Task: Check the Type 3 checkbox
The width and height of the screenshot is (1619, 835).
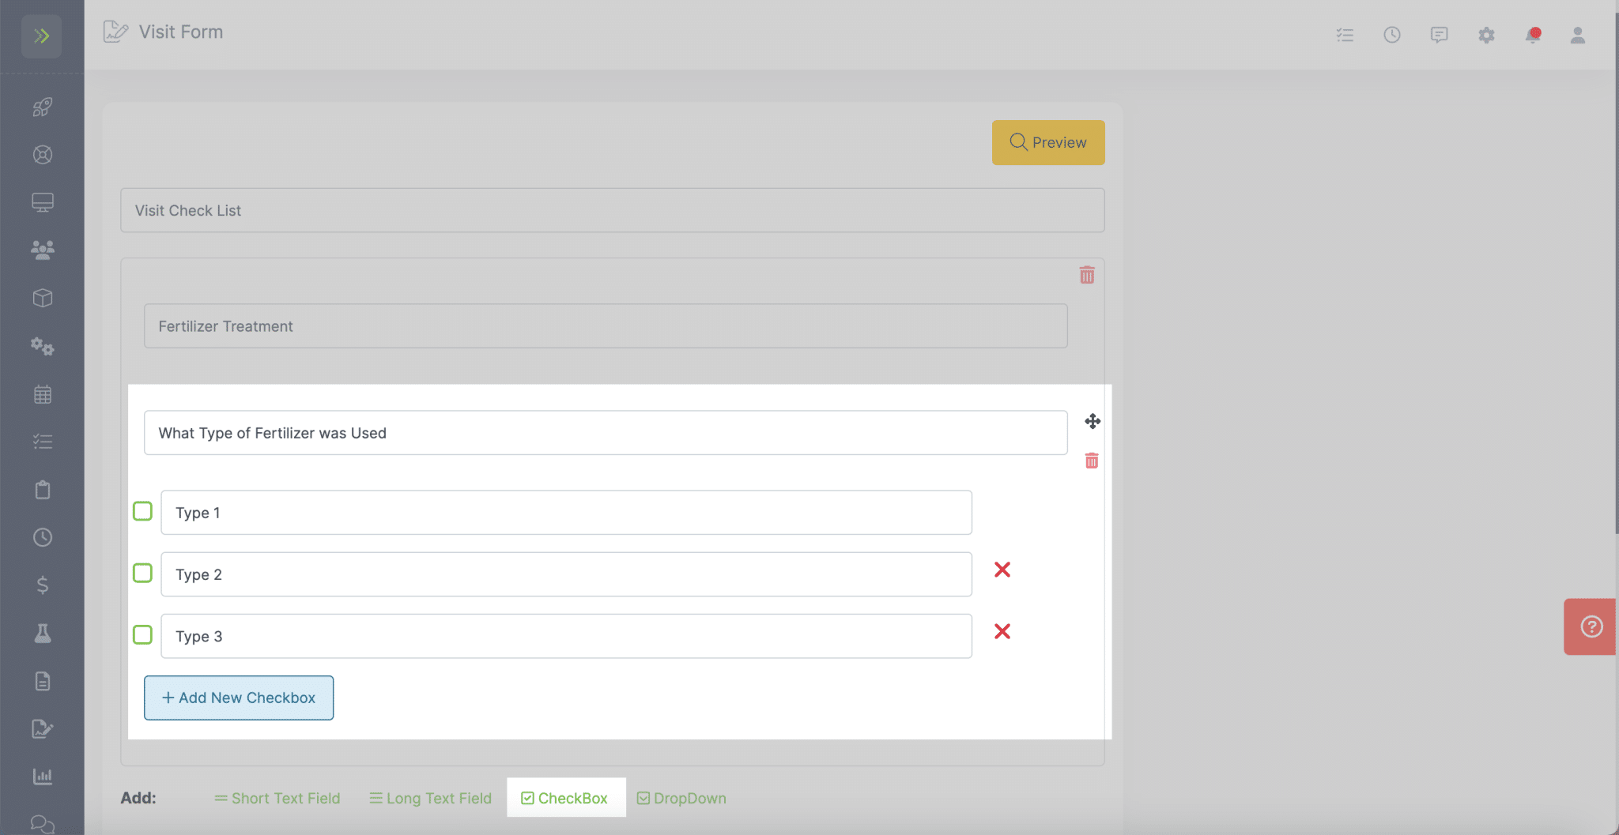Action: (x=142, y=634)
